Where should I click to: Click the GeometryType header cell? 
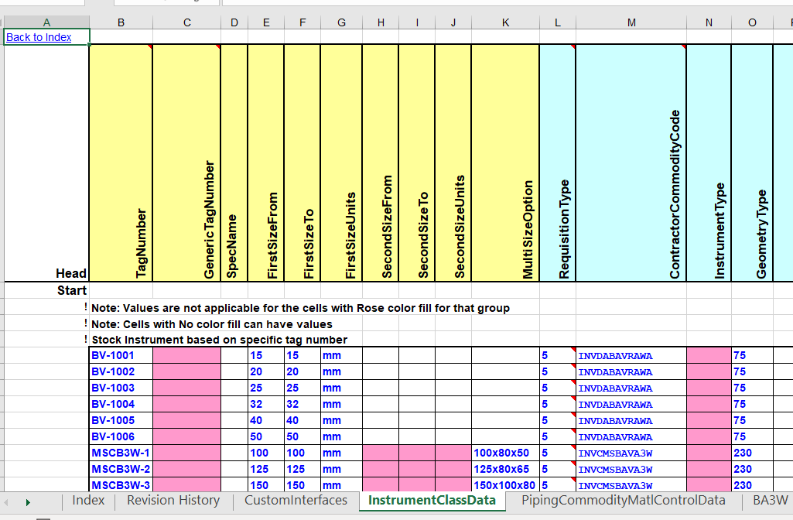point(752,162)
